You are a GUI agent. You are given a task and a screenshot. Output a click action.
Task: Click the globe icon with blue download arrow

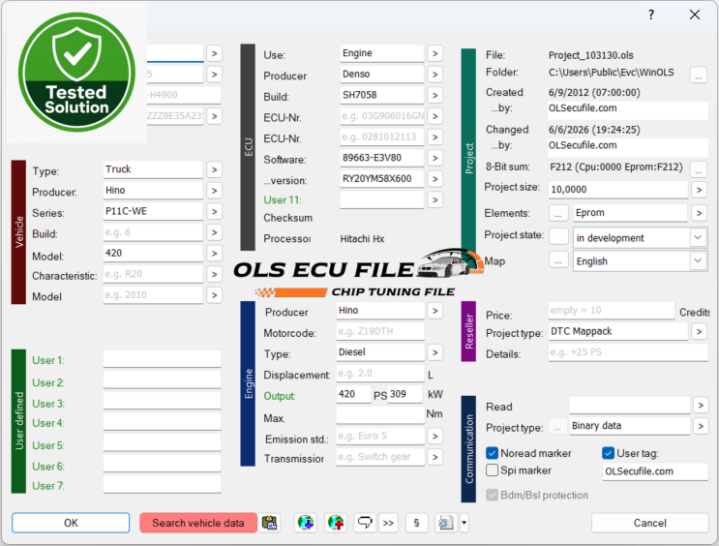306,523
